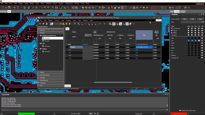Click the Redo arrow icon

tap(29, 8)
